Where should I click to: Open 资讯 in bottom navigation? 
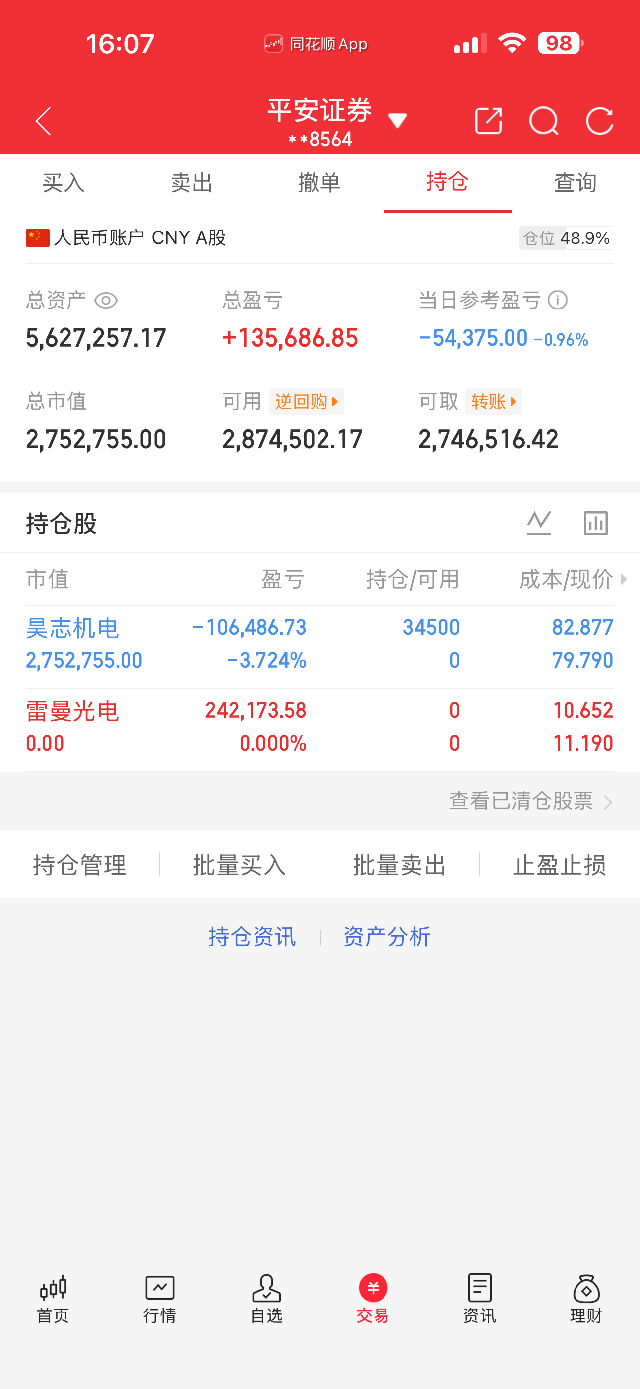(x=479, y=1300)
